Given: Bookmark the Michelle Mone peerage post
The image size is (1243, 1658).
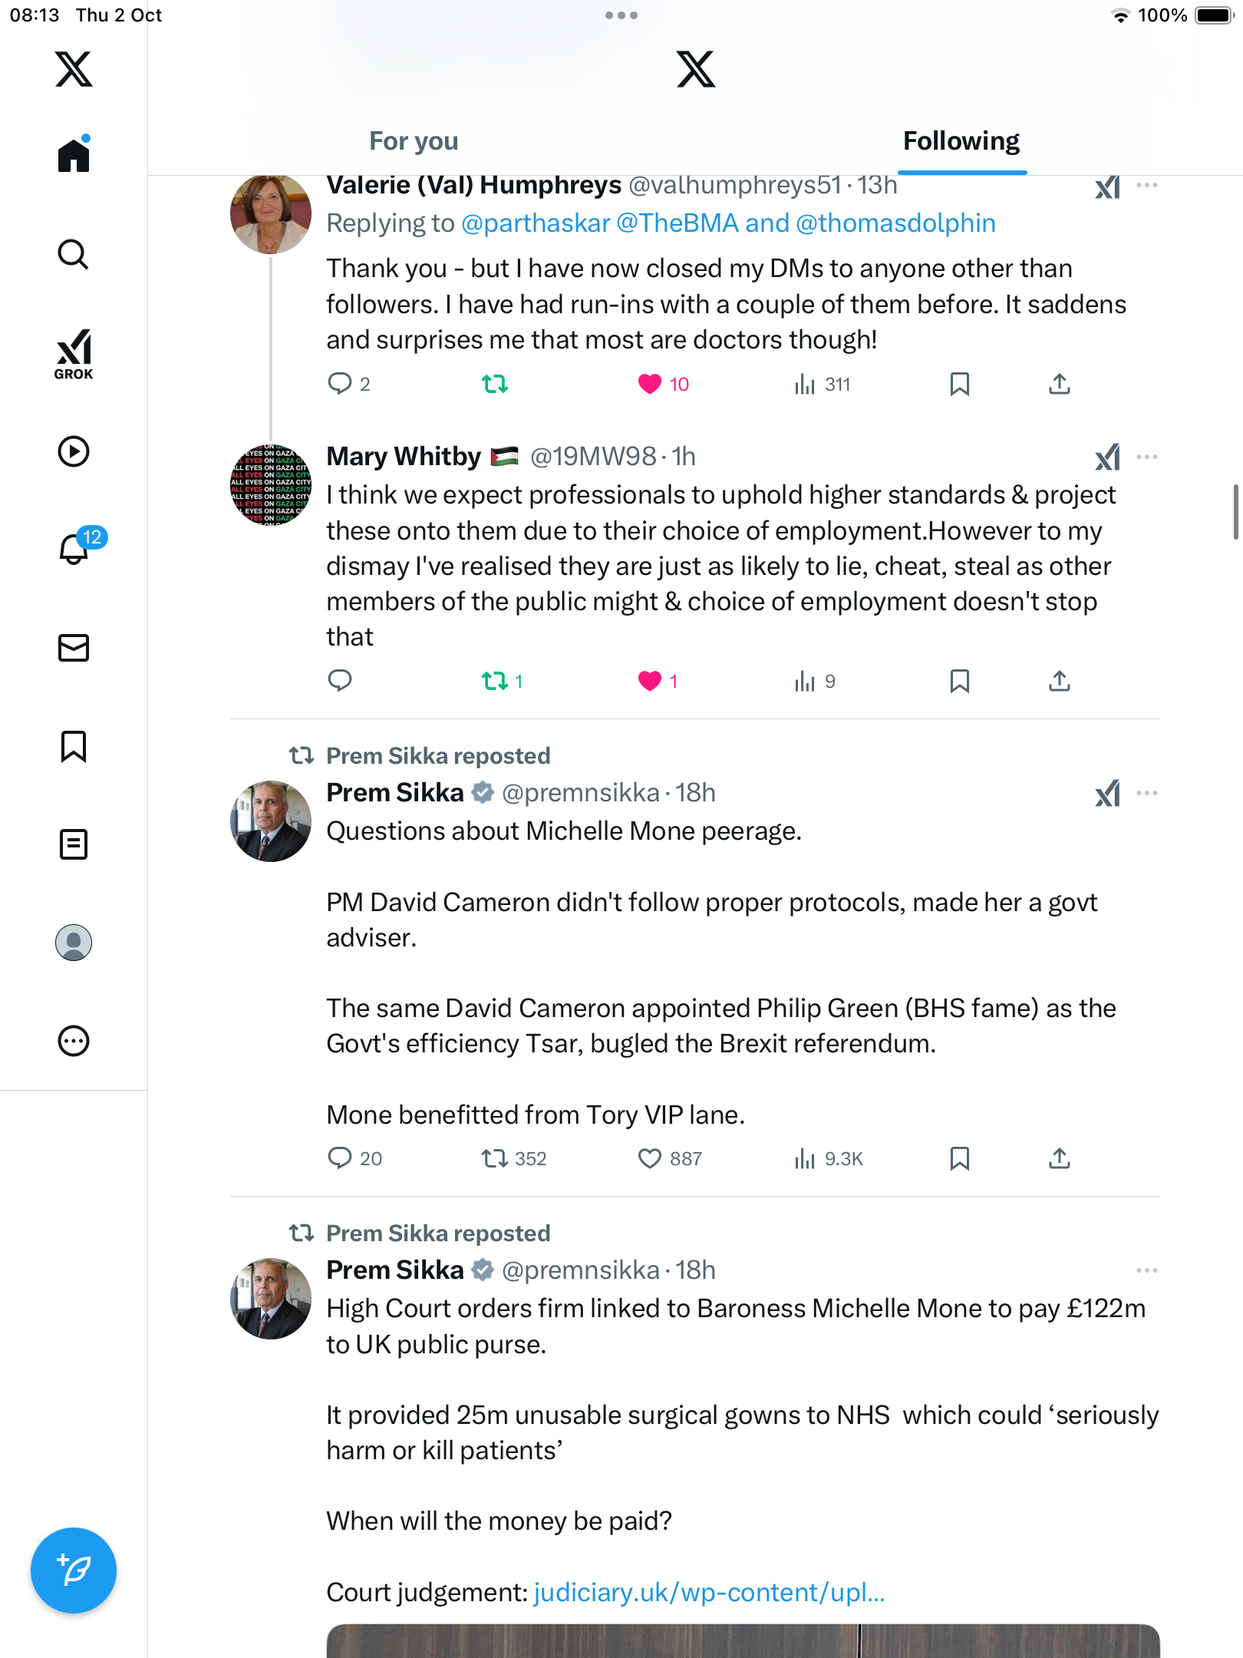Looking at the screenshot, I should tap(960, 1158).
